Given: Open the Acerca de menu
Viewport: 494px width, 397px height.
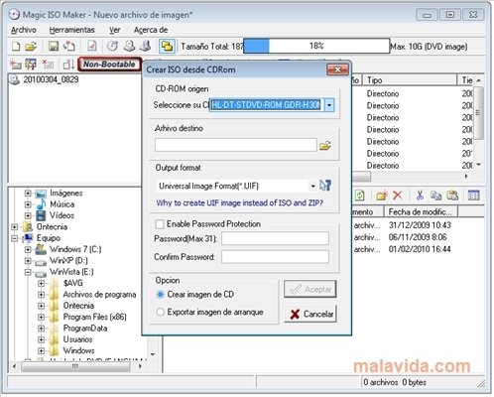Looking at the screenshot, I should point(151,30).
